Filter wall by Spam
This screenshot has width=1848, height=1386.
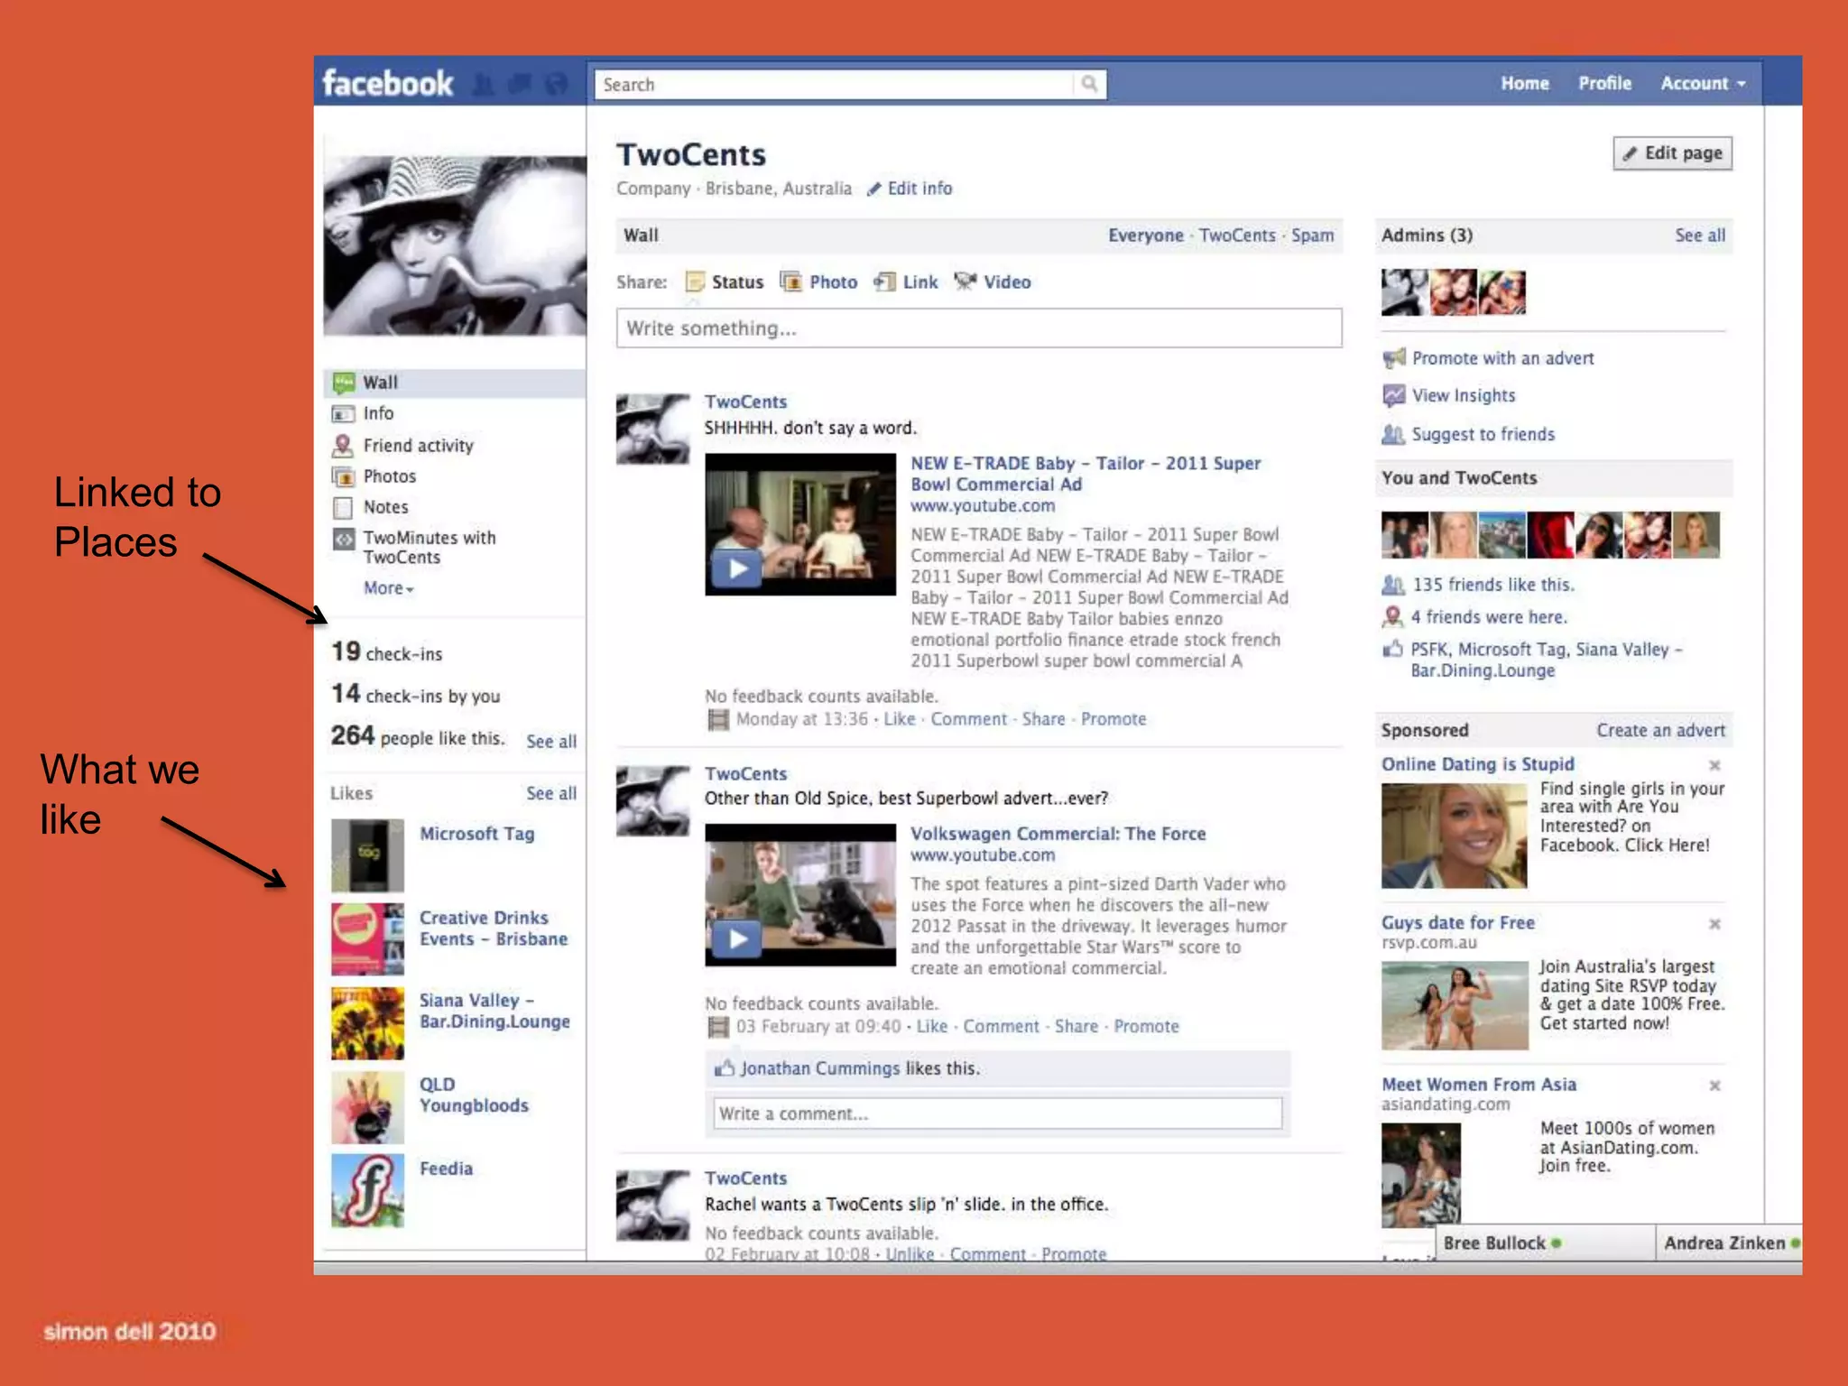coord(1312,236)
